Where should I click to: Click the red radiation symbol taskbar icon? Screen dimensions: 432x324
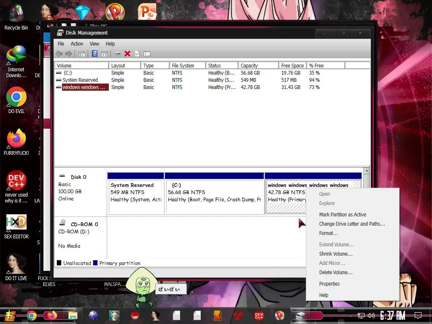pyautogui.click(x=238, y=316)
